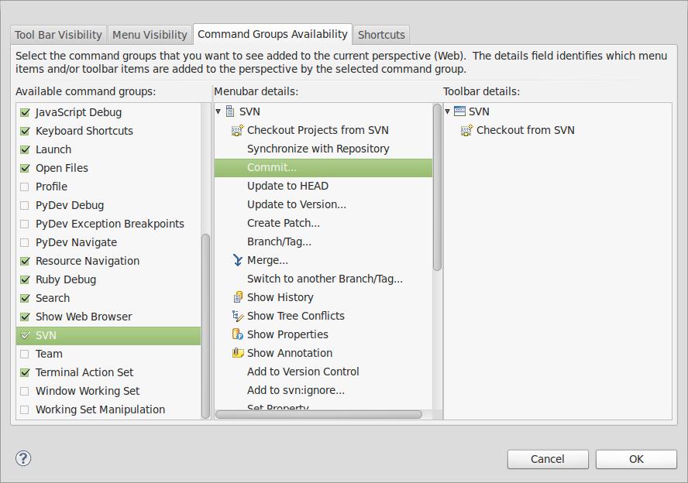Select the highlighted Commit... item

click(x=323, y=167)
